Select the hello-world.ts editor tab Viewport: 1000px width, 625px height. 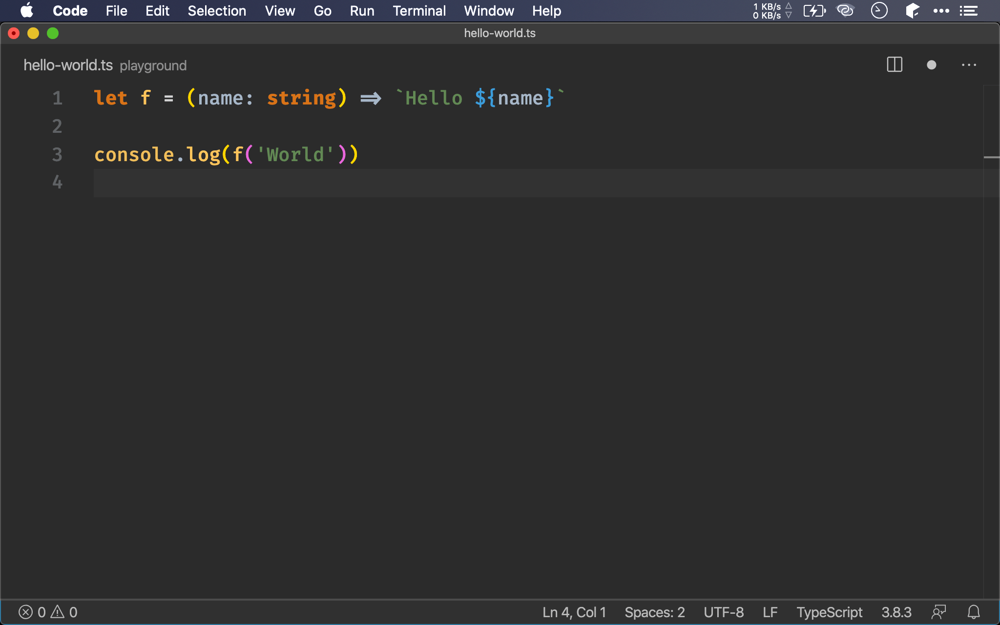68,65
